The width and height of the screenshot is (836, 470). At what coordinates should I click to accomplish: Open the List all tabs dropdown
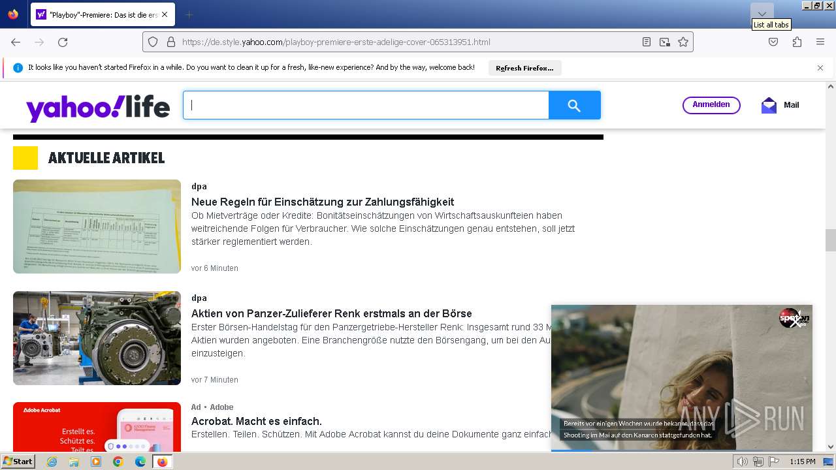click(x=762, y=14)
